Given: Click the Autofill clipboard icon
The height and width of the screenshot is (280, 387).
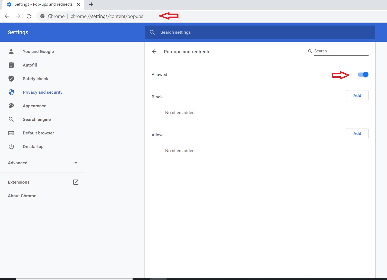Looking at the screenshot, I should pyautogui.click(x=11, y=65).
